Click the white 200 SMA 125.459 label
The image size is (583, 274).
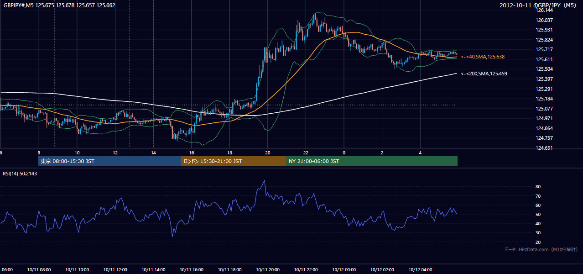(484, 74)
